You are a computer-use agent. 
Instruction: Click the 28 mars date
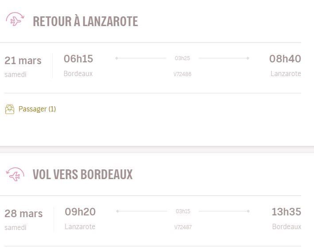(x=23, y=214)
